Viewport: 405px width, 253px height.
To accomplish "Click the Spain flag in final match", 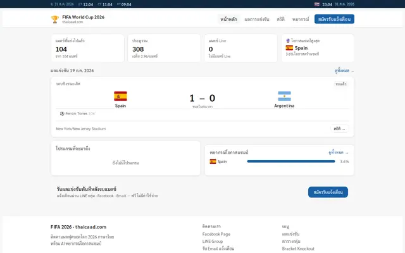I will coord(120,96).
